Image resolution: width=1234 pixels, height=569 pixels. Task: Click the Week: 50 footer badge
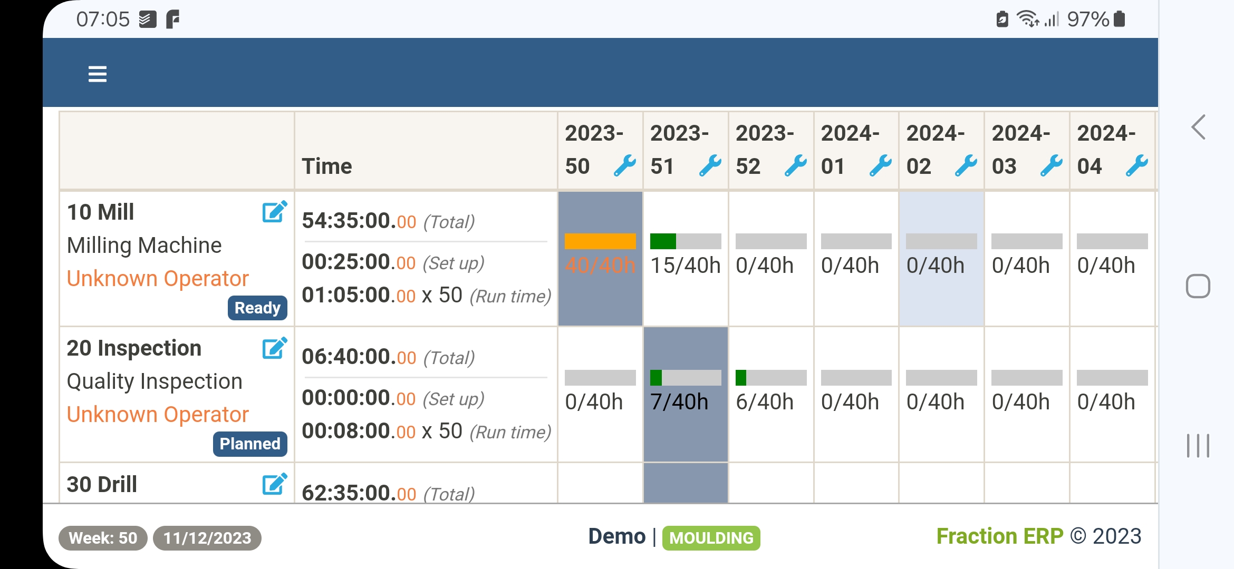pos(103,538)
